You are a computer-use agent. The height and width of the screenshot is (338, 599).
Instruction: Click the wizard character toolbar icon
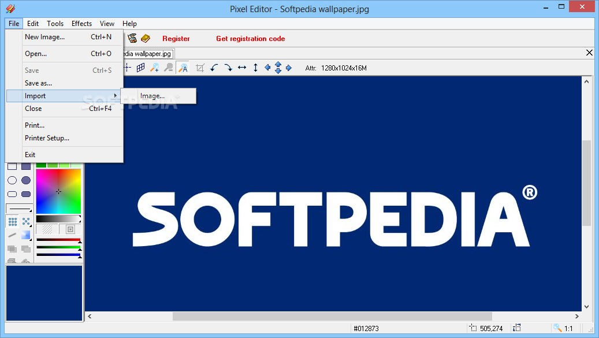(132, 38)
